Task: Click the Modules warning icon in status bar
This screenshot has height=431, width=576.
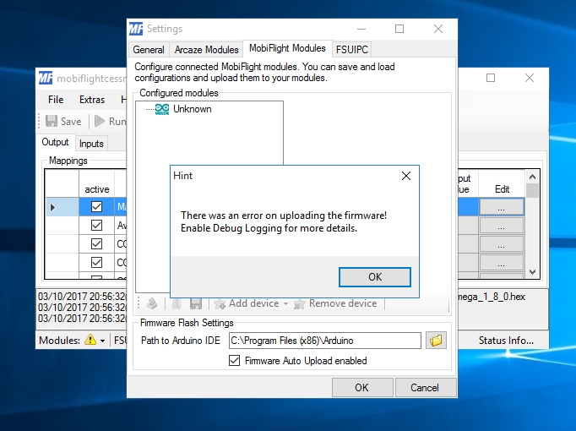Action: click(90, 340)
